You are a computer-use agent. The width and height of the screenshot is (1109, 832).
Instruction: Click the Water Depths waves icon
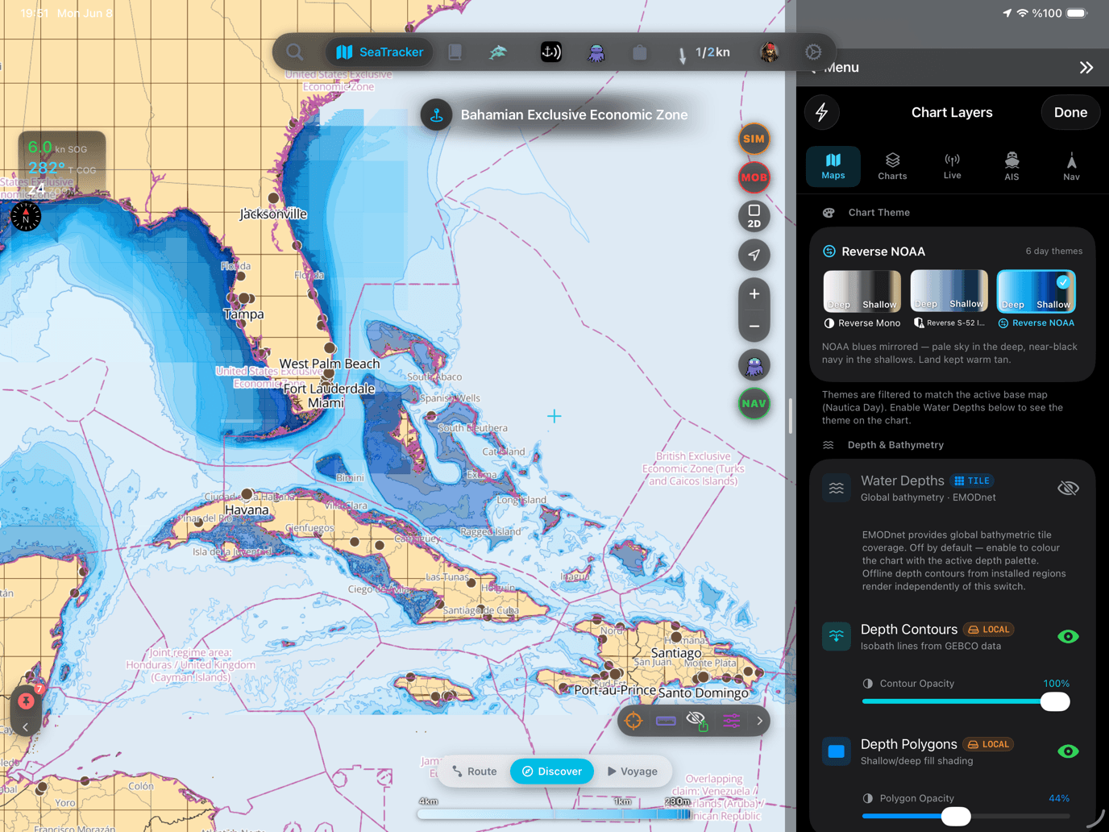point(837,488)
